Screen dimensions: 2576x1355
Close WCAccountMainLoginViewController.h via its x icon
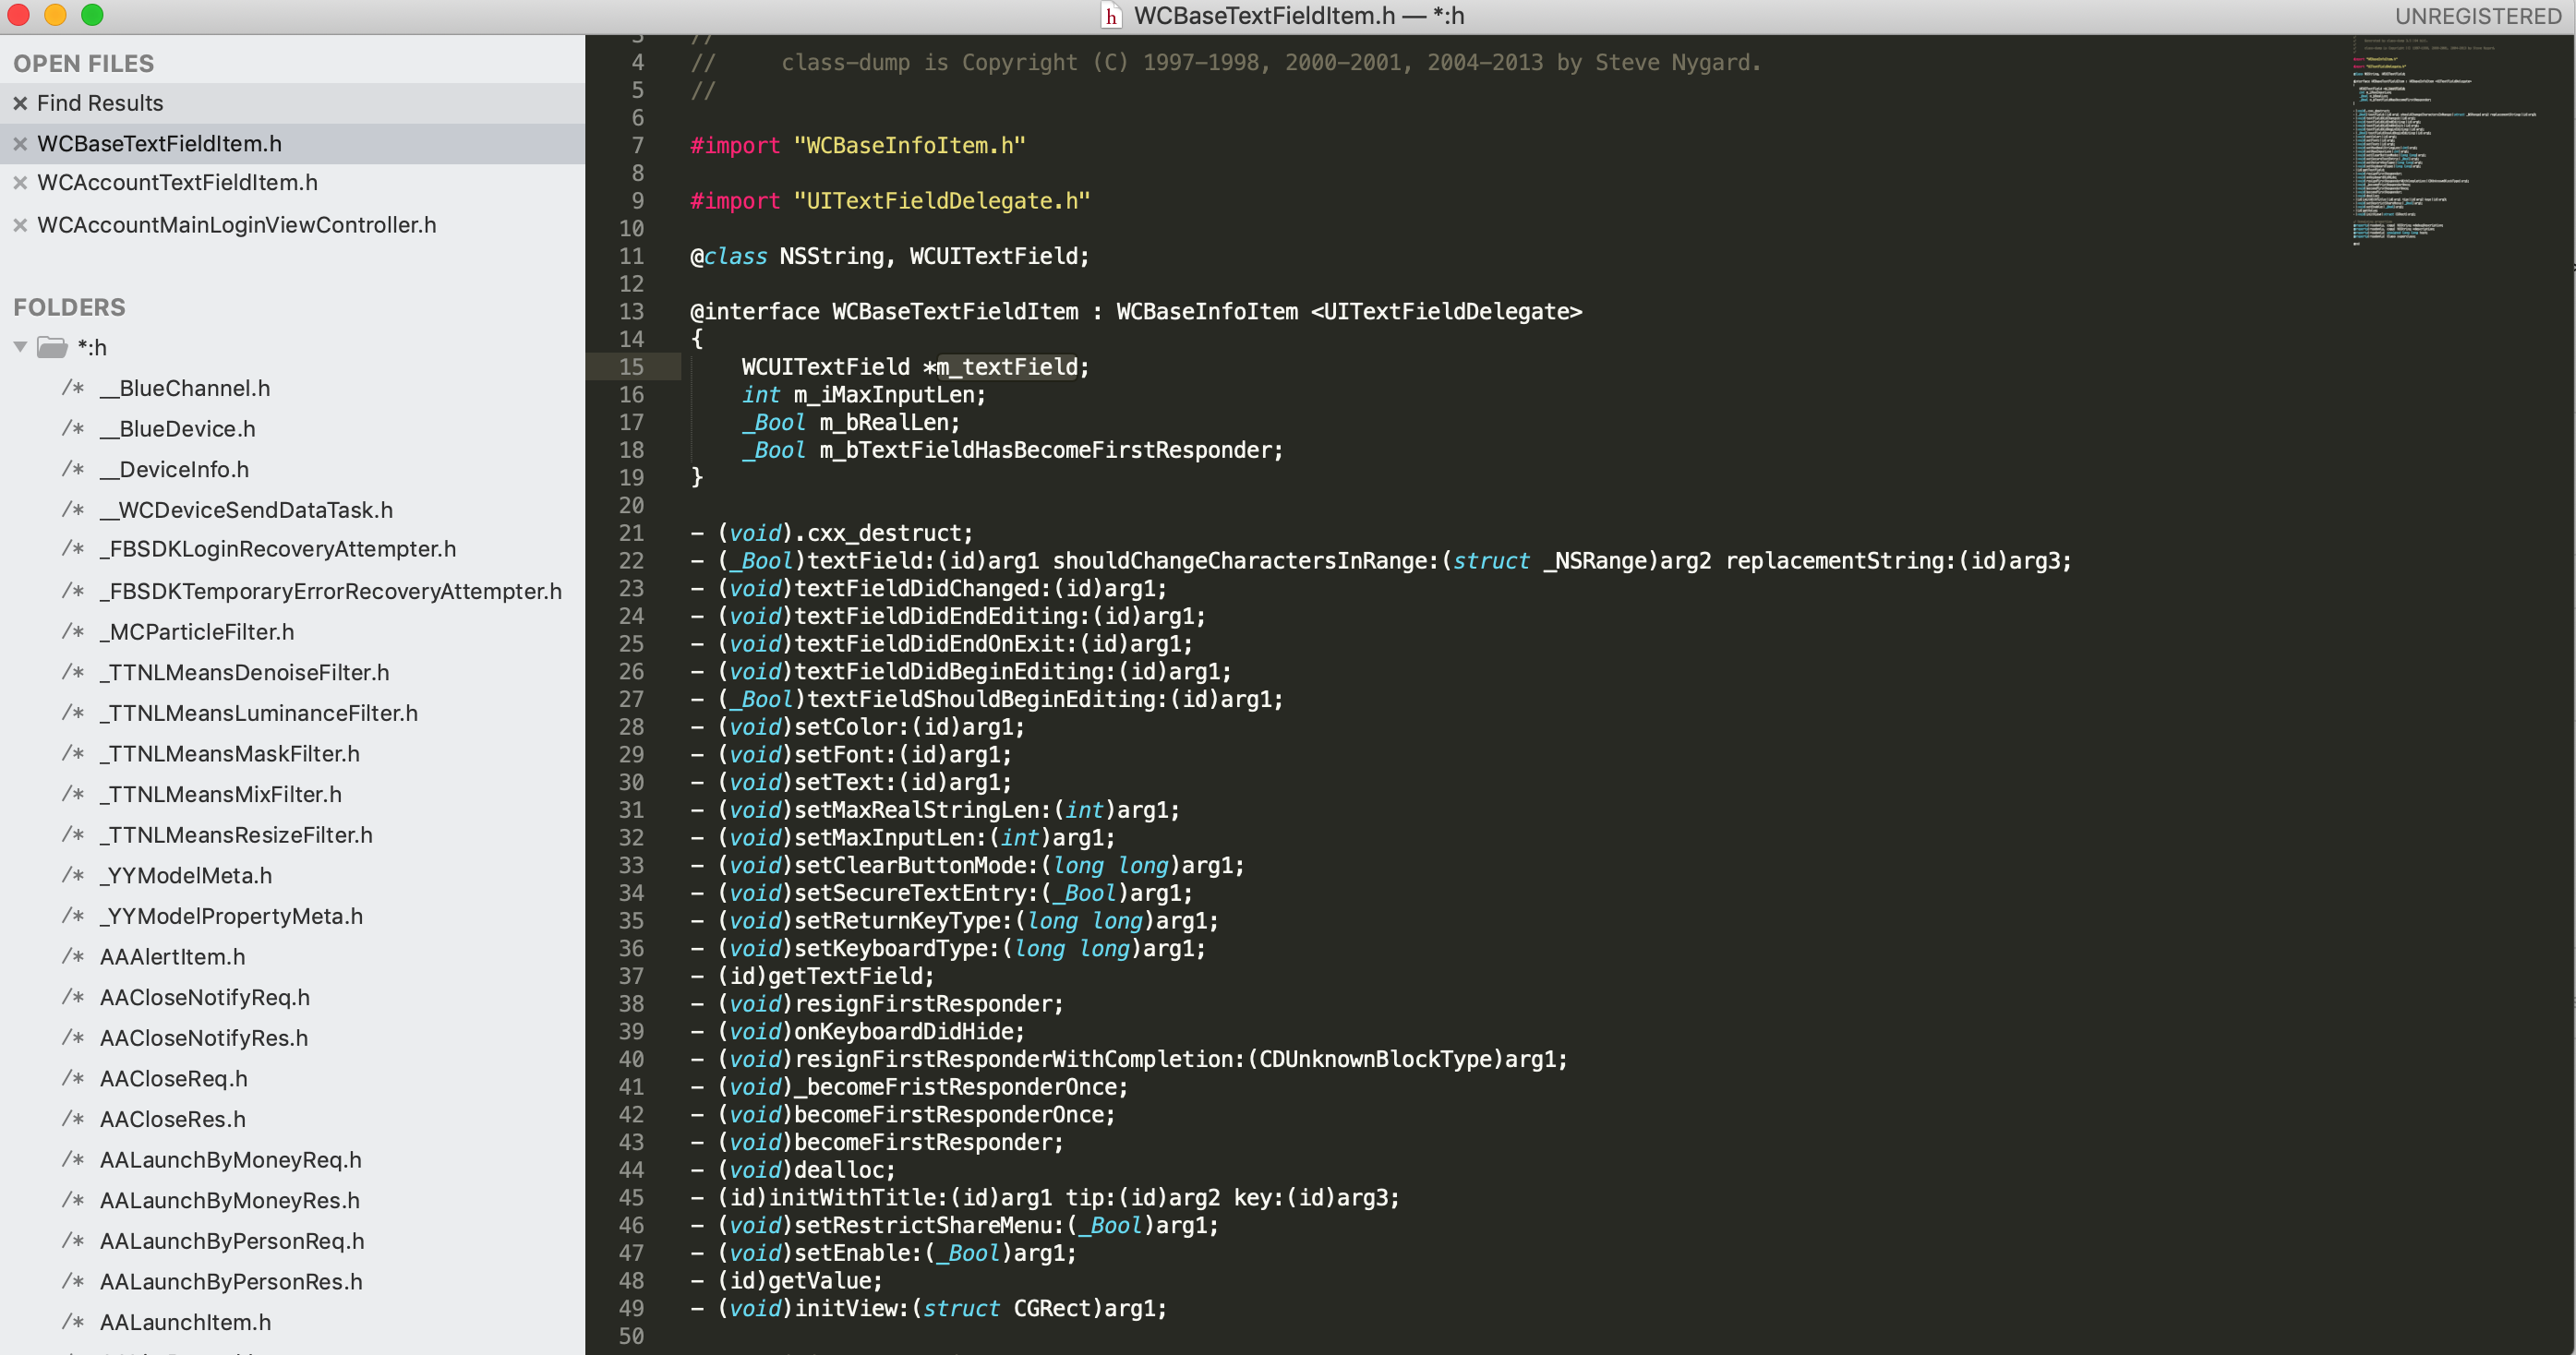[x=20, y=225]
